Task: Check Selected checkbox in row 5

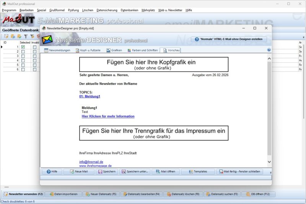Action: click(23, 65)
